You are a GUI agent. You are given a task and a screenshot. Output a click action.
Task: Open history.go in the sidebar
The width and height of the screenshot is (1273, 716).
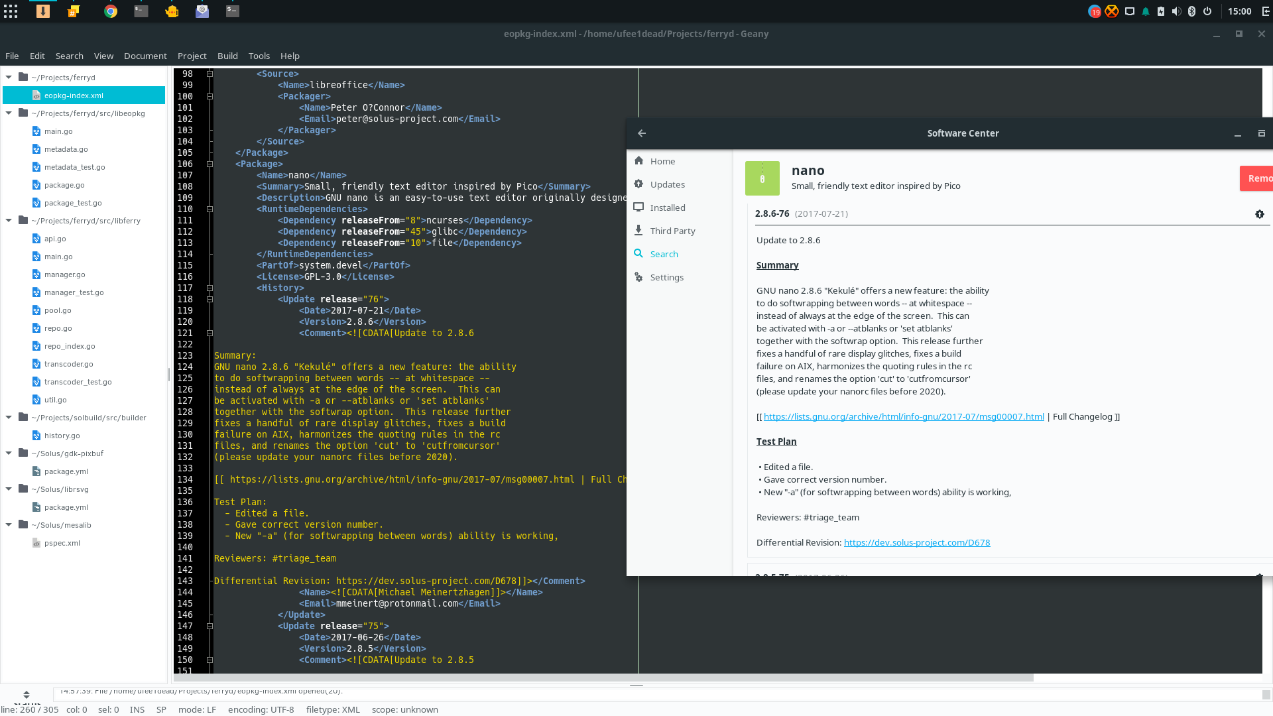(62, 436)
